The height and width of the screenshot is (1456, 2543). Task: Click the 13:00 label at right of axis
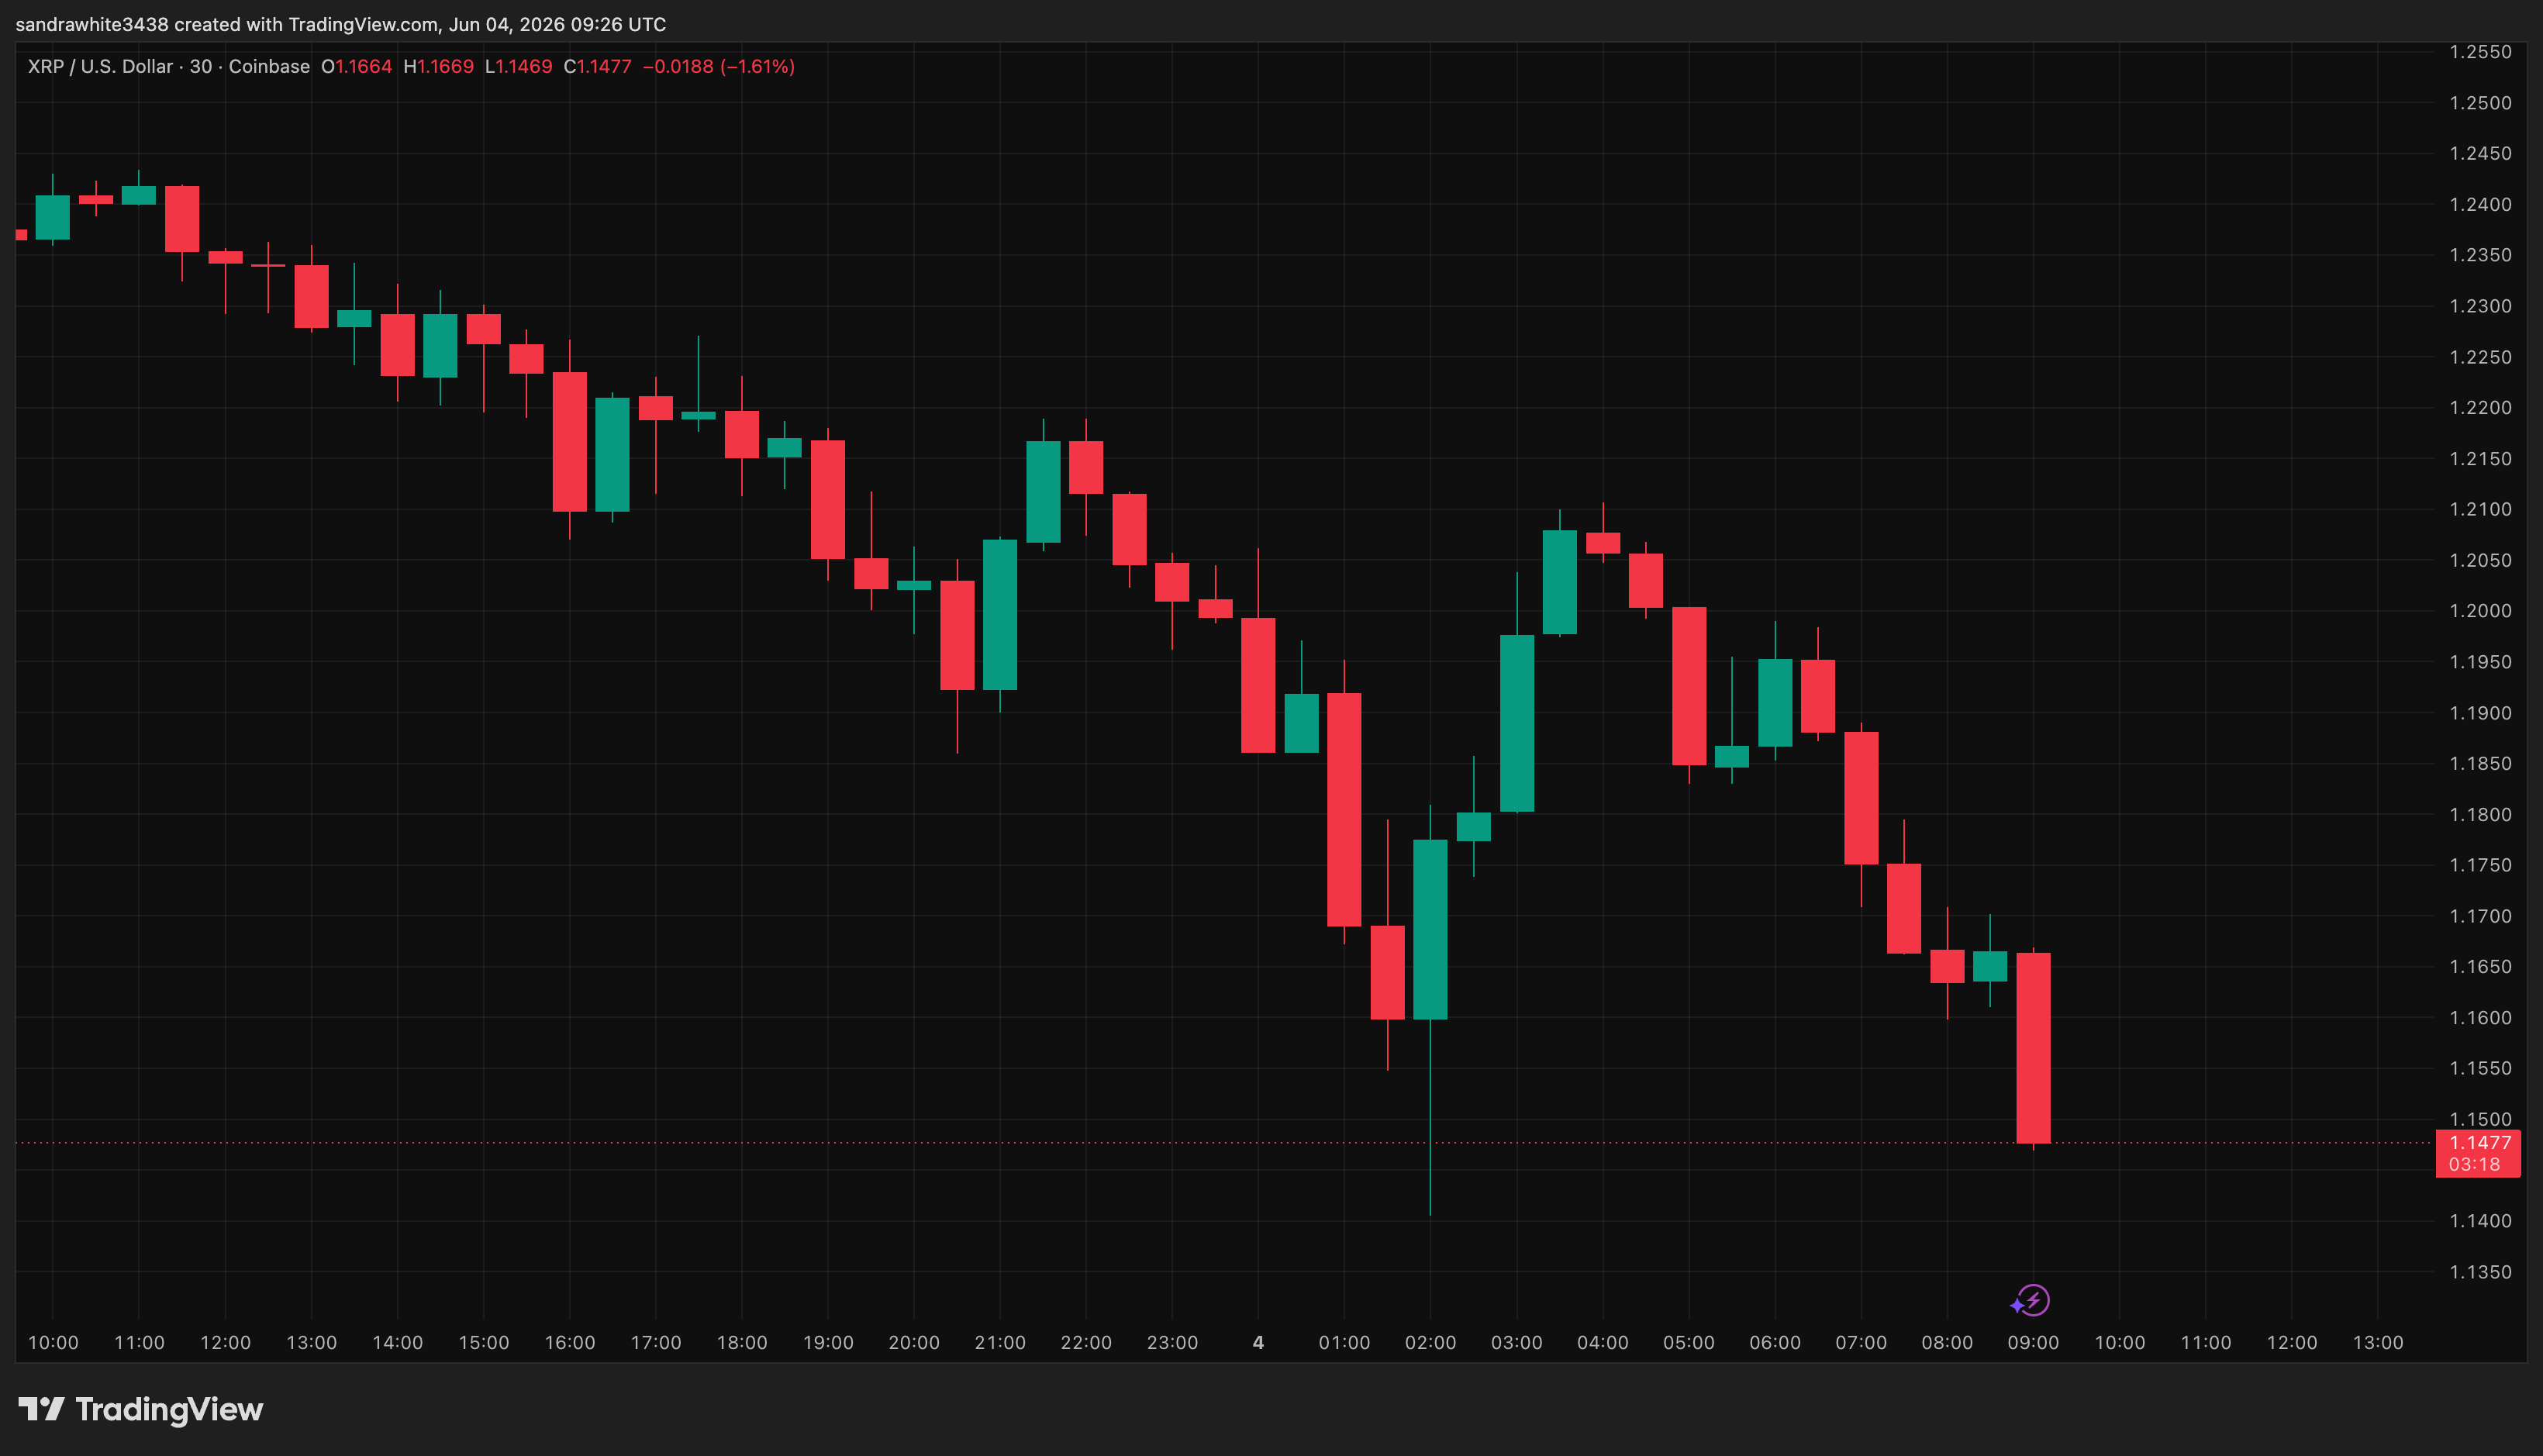(2377, 1343)
